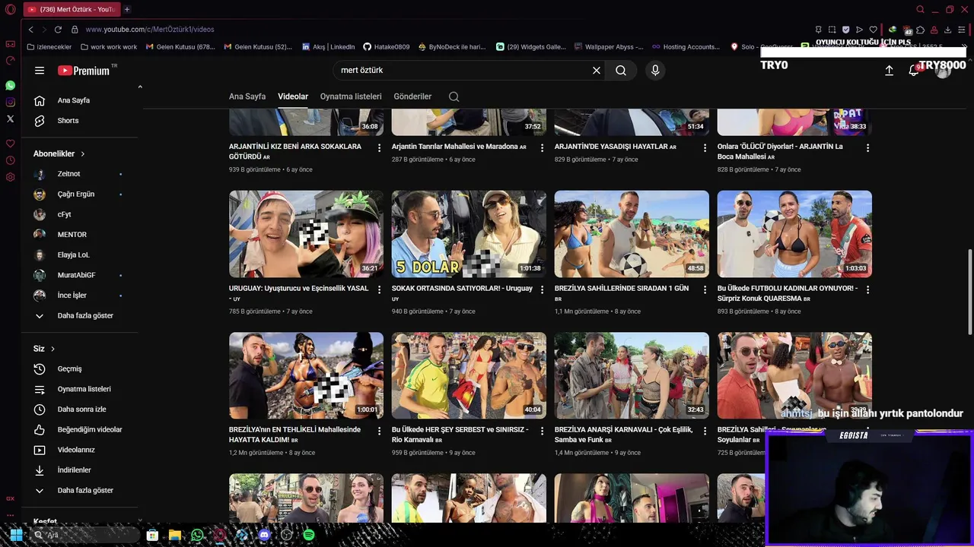The height and width of the screenshot is (547, 974).
Task: Open options for URUGUAY Uyuşturucu video
Action: 380,289
